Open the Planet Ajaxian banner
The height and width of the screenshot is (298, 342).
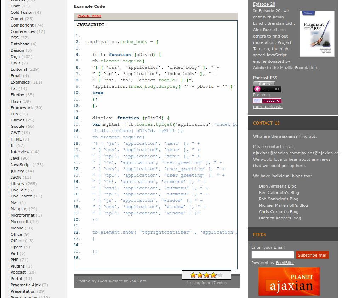[289, 281]
